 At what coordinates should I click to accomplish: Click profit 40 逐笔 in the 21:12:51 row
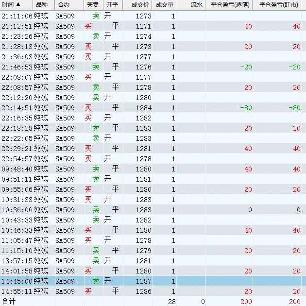pos(248,26)
